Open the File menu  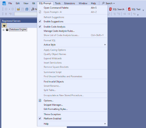(x=10, y=3)
